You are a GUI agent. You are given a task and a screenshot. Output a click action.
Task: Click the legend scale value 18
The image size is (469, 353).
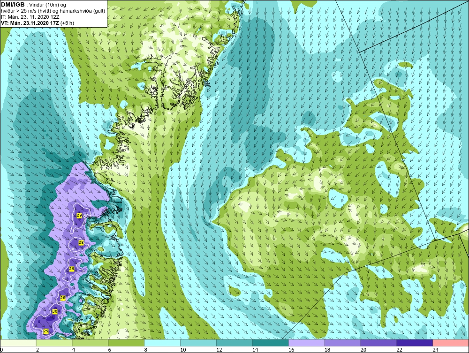click(327, 350)
